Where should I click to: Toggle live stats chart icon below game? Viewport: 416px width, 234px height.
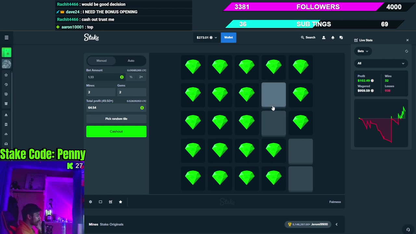110,202
